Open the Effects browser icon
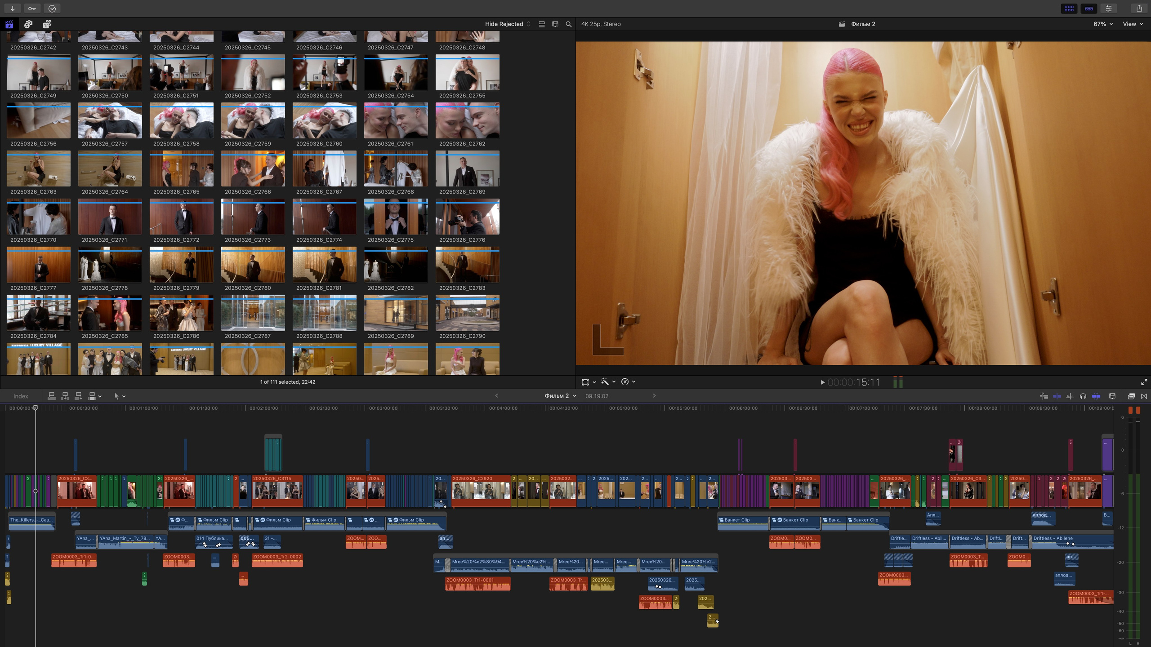 point(1131,396)
